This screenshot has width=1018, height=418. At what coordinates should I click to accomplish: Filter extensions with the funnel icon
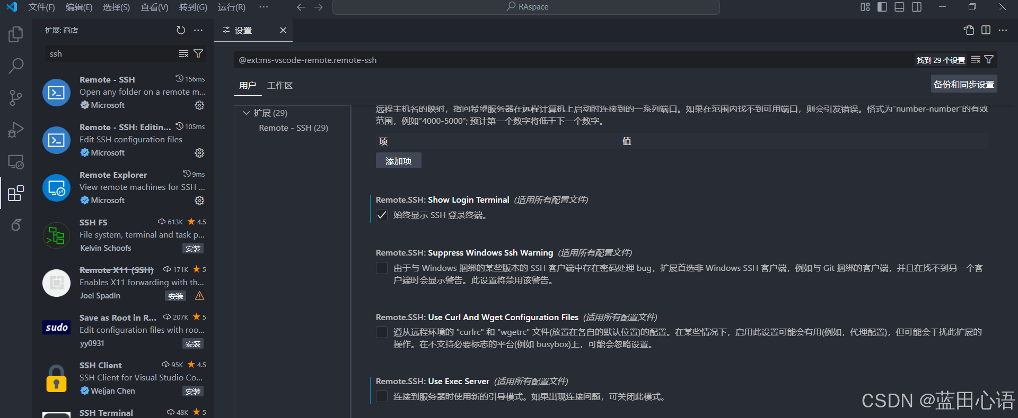198,53
